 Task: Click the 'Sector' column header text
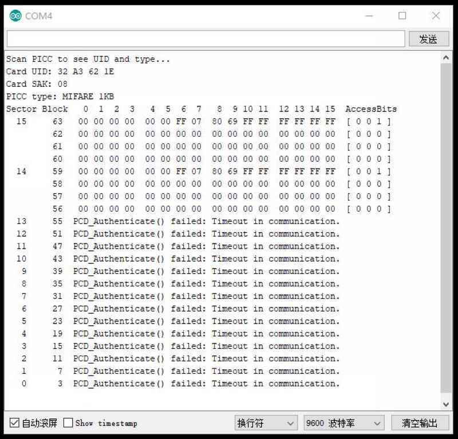(21, 109)
